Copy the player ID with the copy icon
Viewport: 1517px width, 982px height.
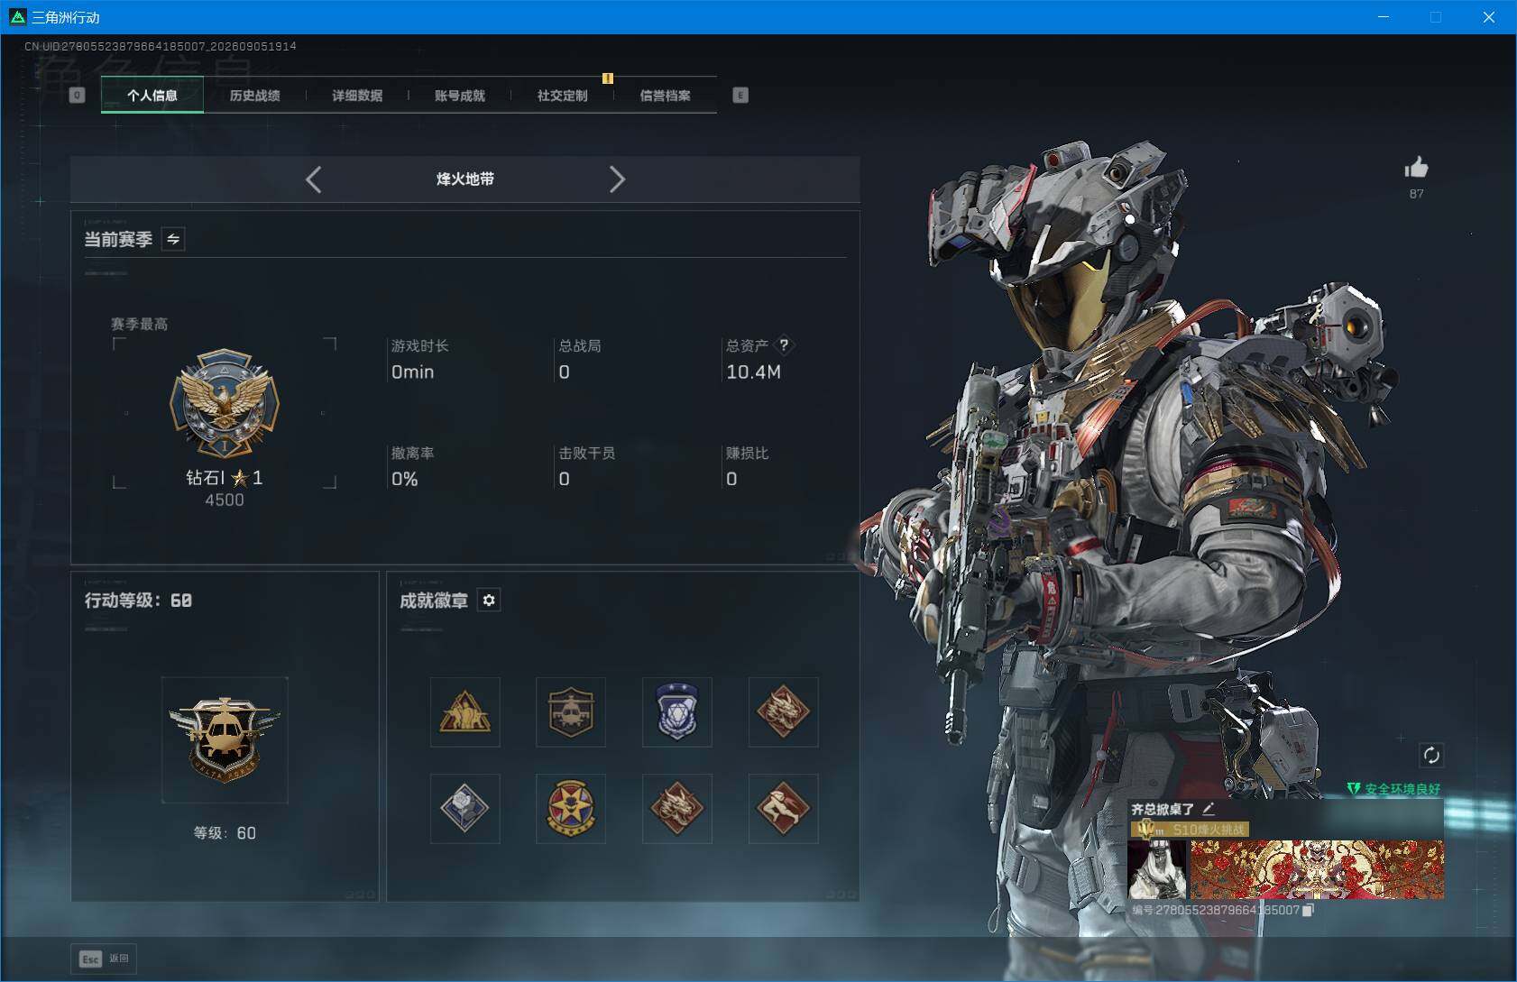click(1309, 911)
